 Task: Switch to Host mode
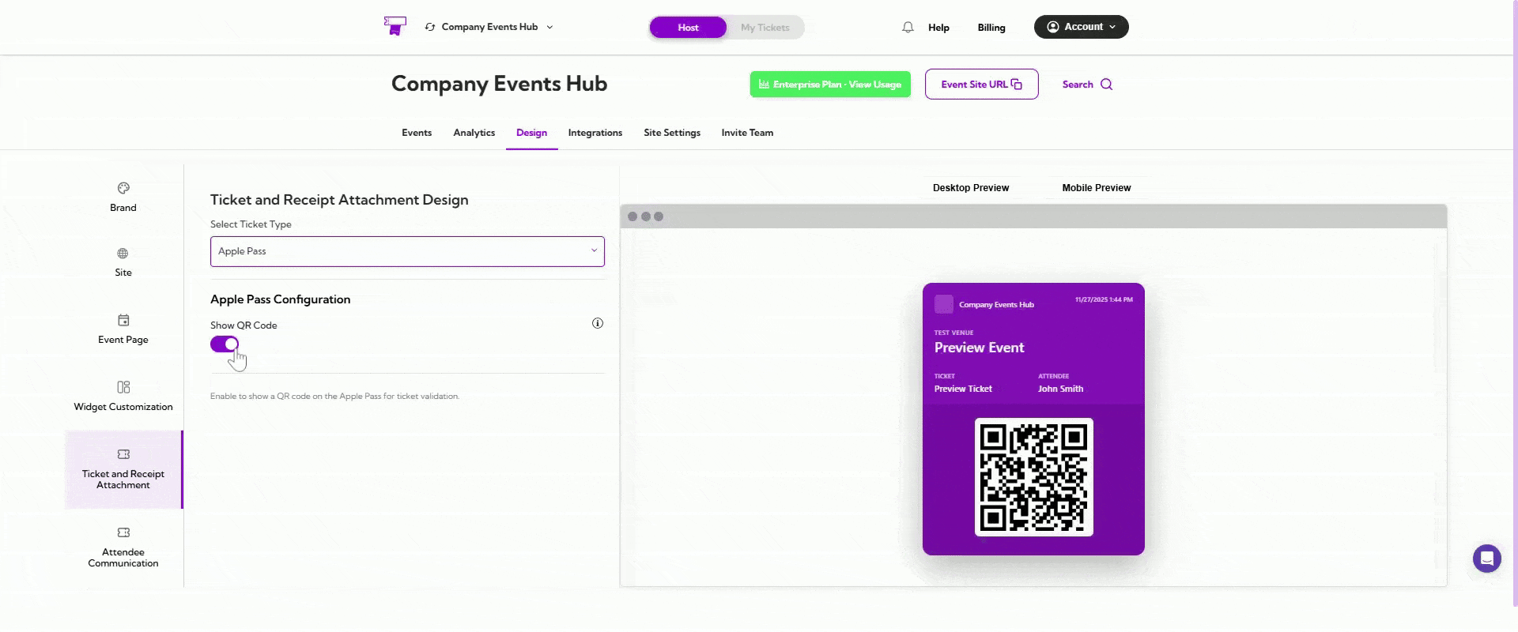(x=688, y=28)
